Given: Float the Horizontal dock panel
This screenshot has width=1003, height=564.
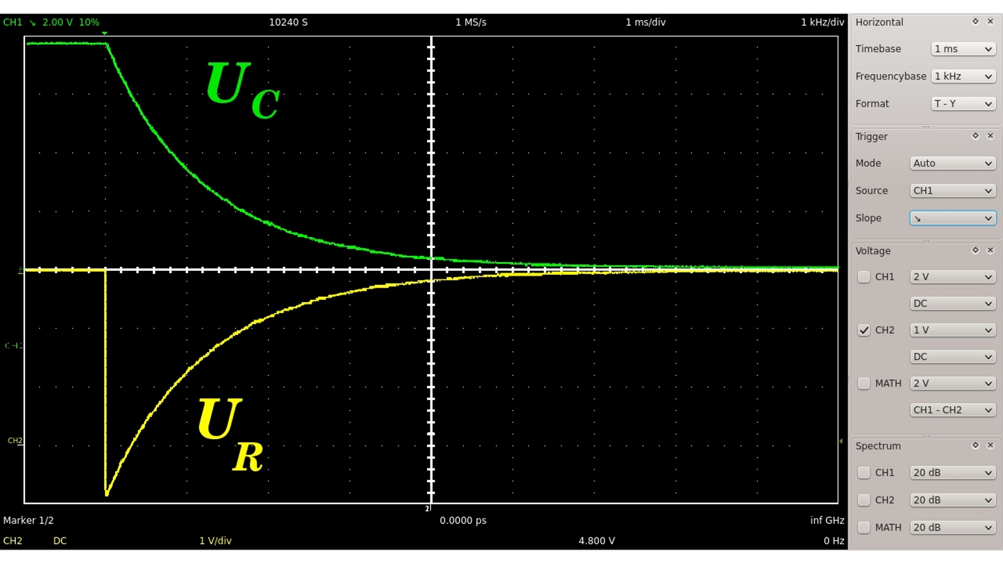Looking at the screenshot, I should pos(975,21).
